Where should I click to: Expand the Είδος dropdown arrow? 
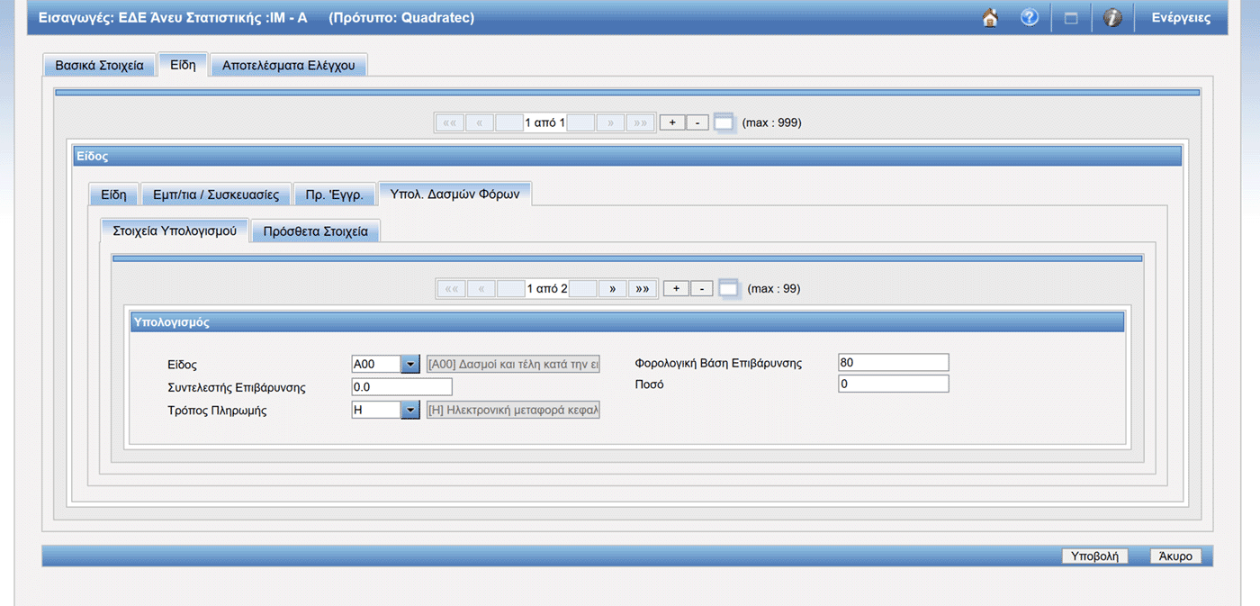pyautogui.click(x=410, y=364)
